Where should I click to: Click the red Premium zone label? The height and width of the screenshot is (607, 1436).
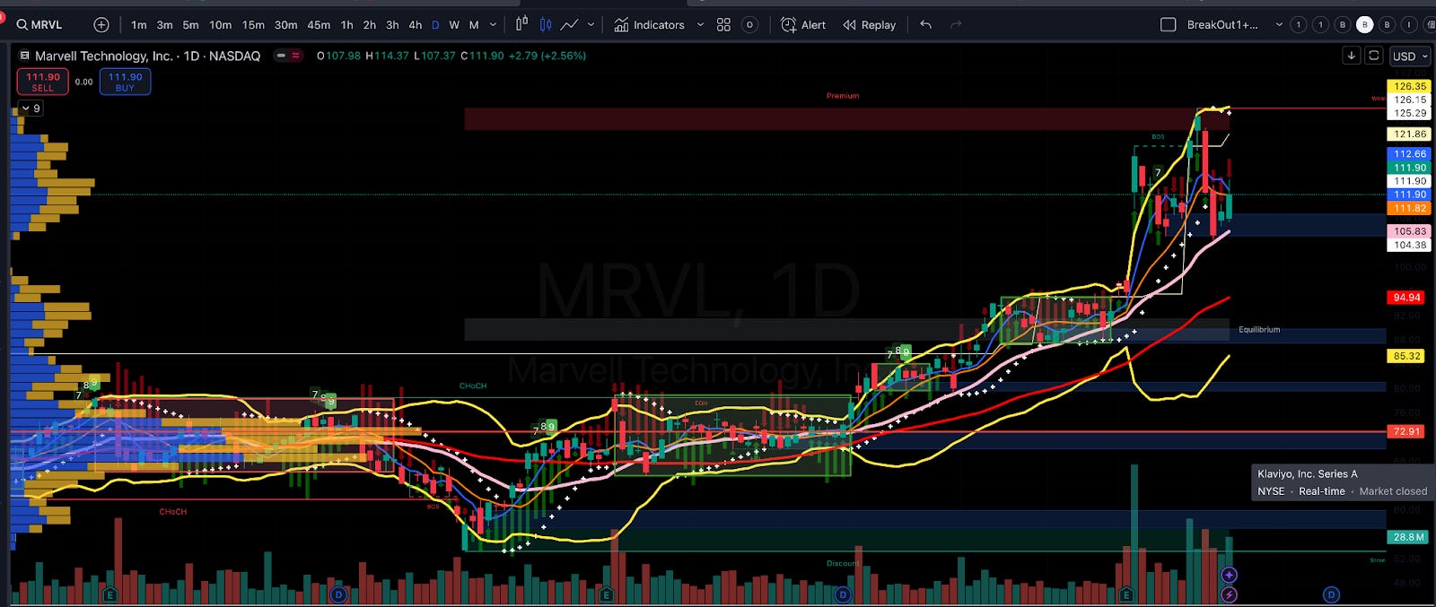click(843, 95)
